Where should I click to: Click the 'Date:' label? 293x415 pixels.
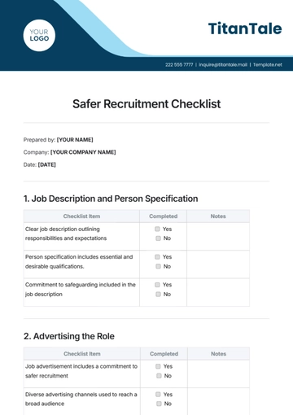click(x=30, y=164)
